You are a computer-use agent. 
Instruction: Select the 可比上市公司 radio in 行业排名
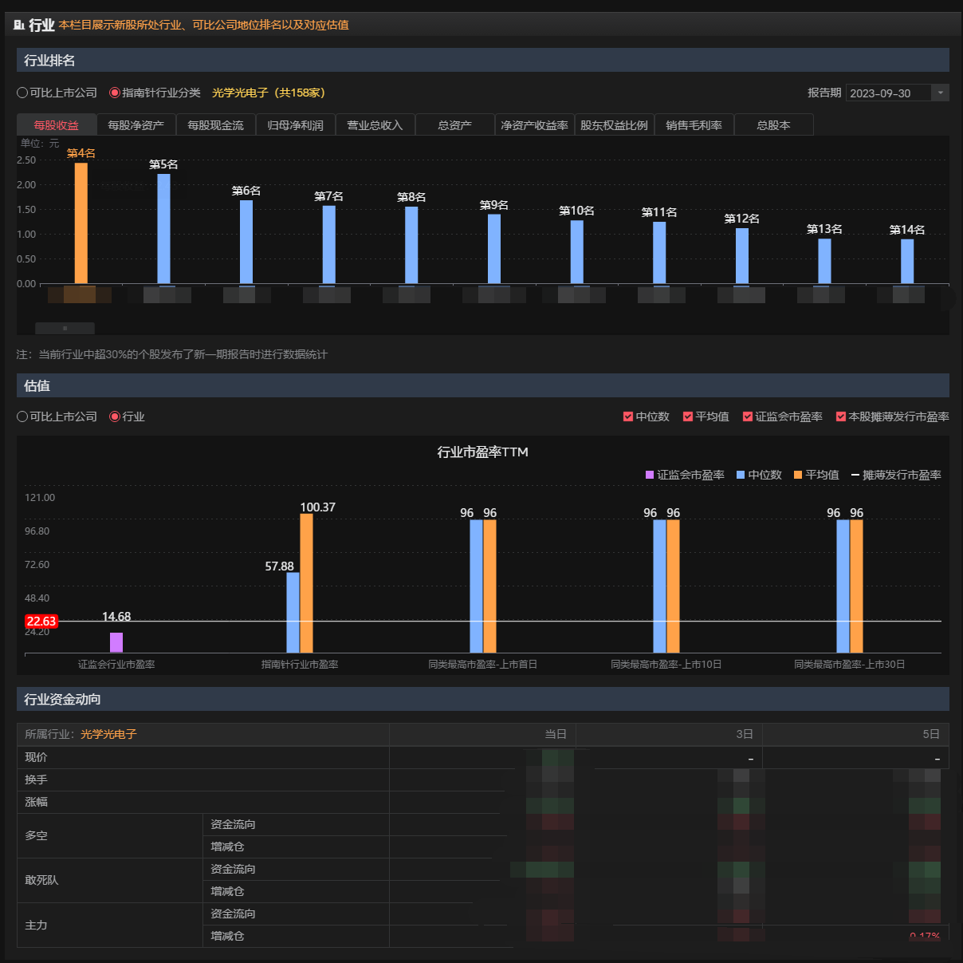[x=22, y=93]
